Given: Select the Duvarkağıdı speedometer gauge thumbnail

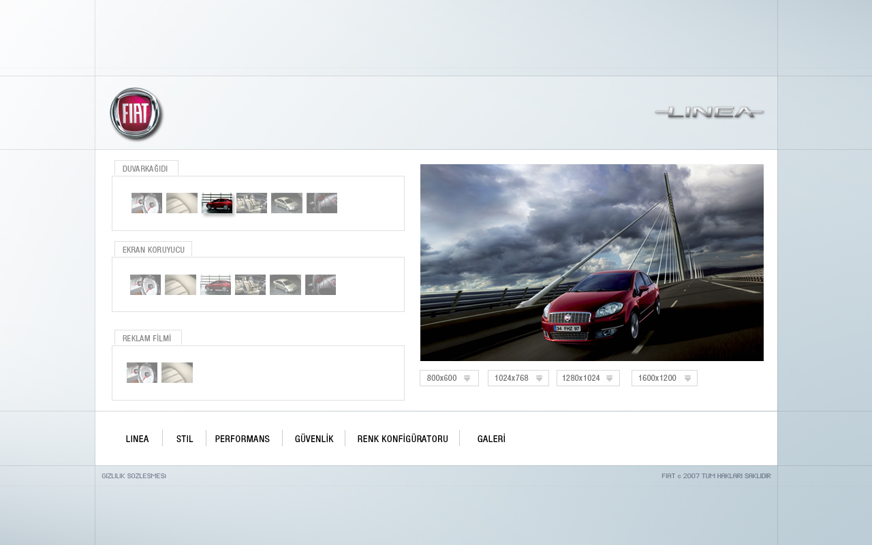Looking at the screenshot, I should tap(146, 203).
